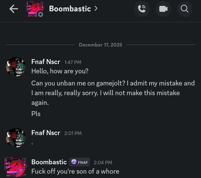Select Boombastic's 2:04 PM reply message text
The image size is (201, 178).
click(75, 171)
